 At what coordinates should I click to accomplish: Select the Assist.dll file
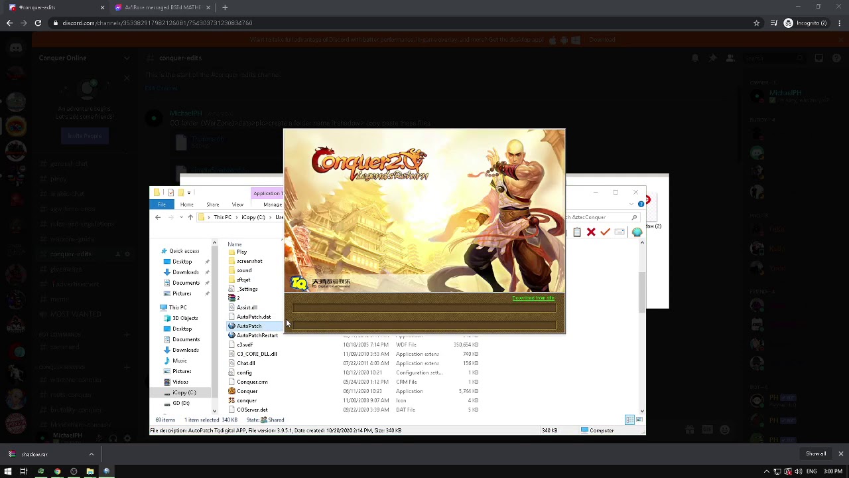(243, 307)
